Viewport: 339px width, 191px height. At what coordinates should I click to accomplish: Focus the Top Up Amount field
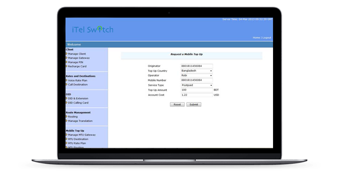(x=197, y=90)
